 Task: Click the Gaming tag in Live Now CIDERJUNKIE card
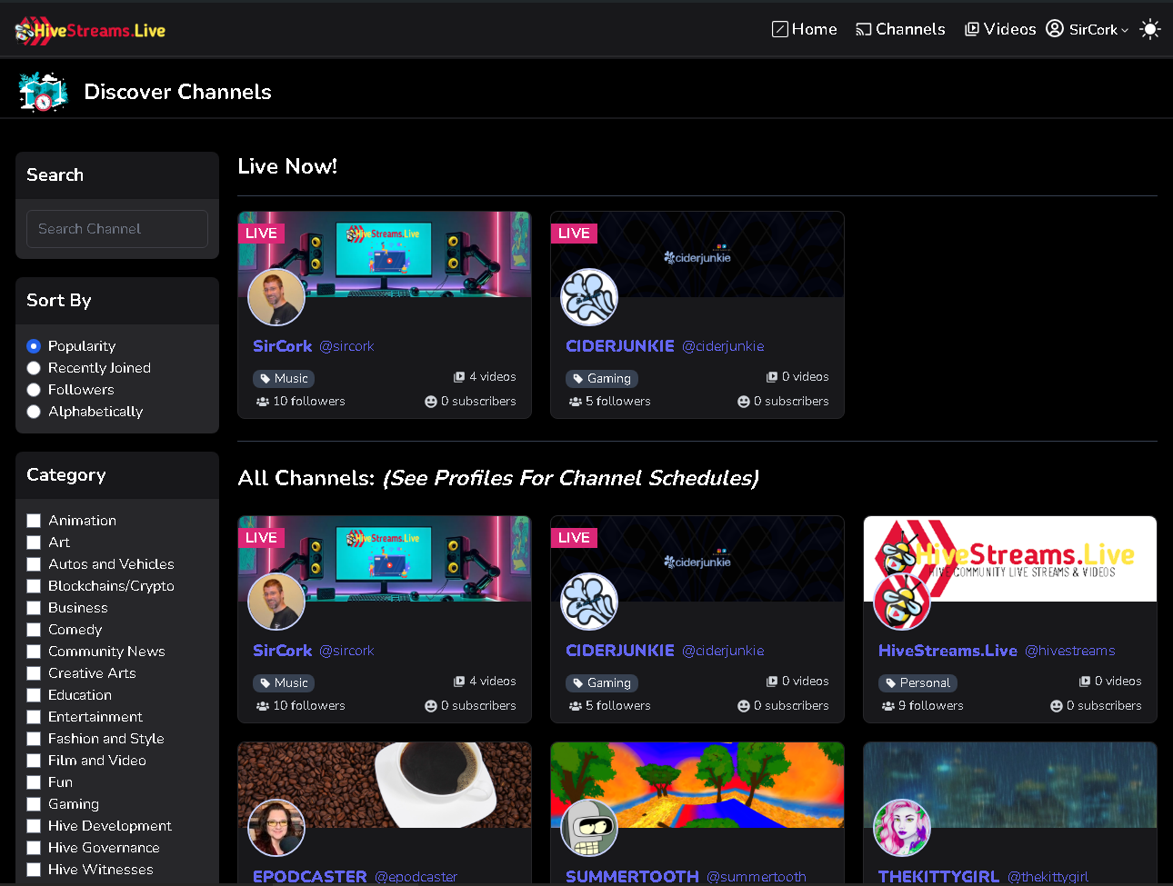pyautogui.click(x=602, y=378)
